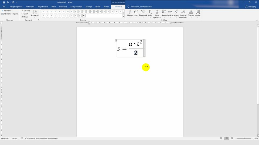Switch to the Wstawianie tab
Image resolution: width=259 pixels, height=145 pixels.
[30, 6]
